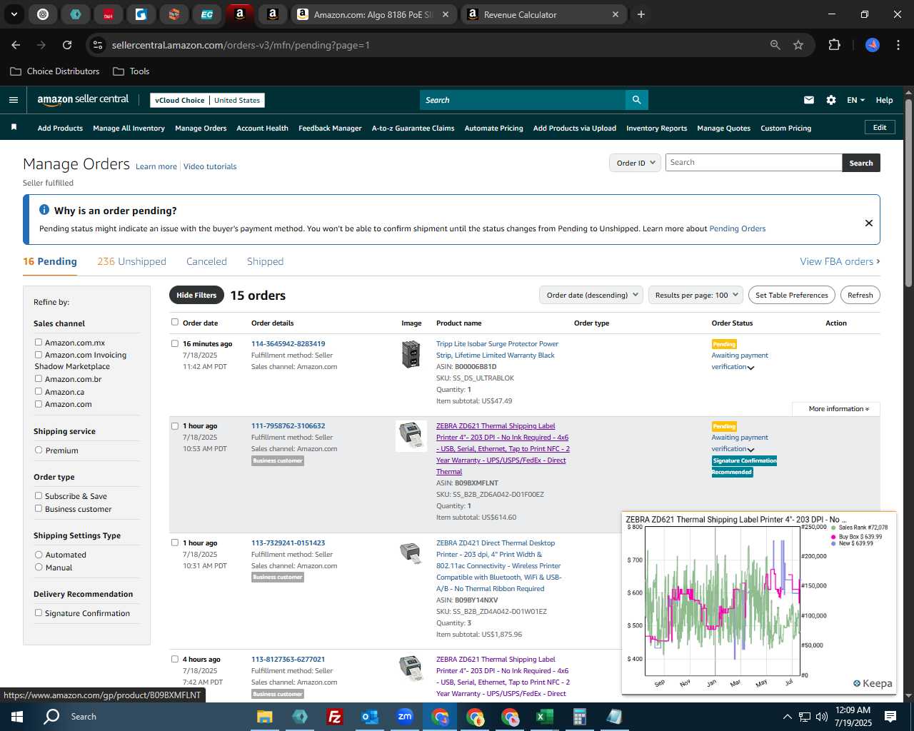The width and height of the screenshot is (914, 731).
Task: Open the Order ID search type dropdown
Action: click(x=635, y=163)
